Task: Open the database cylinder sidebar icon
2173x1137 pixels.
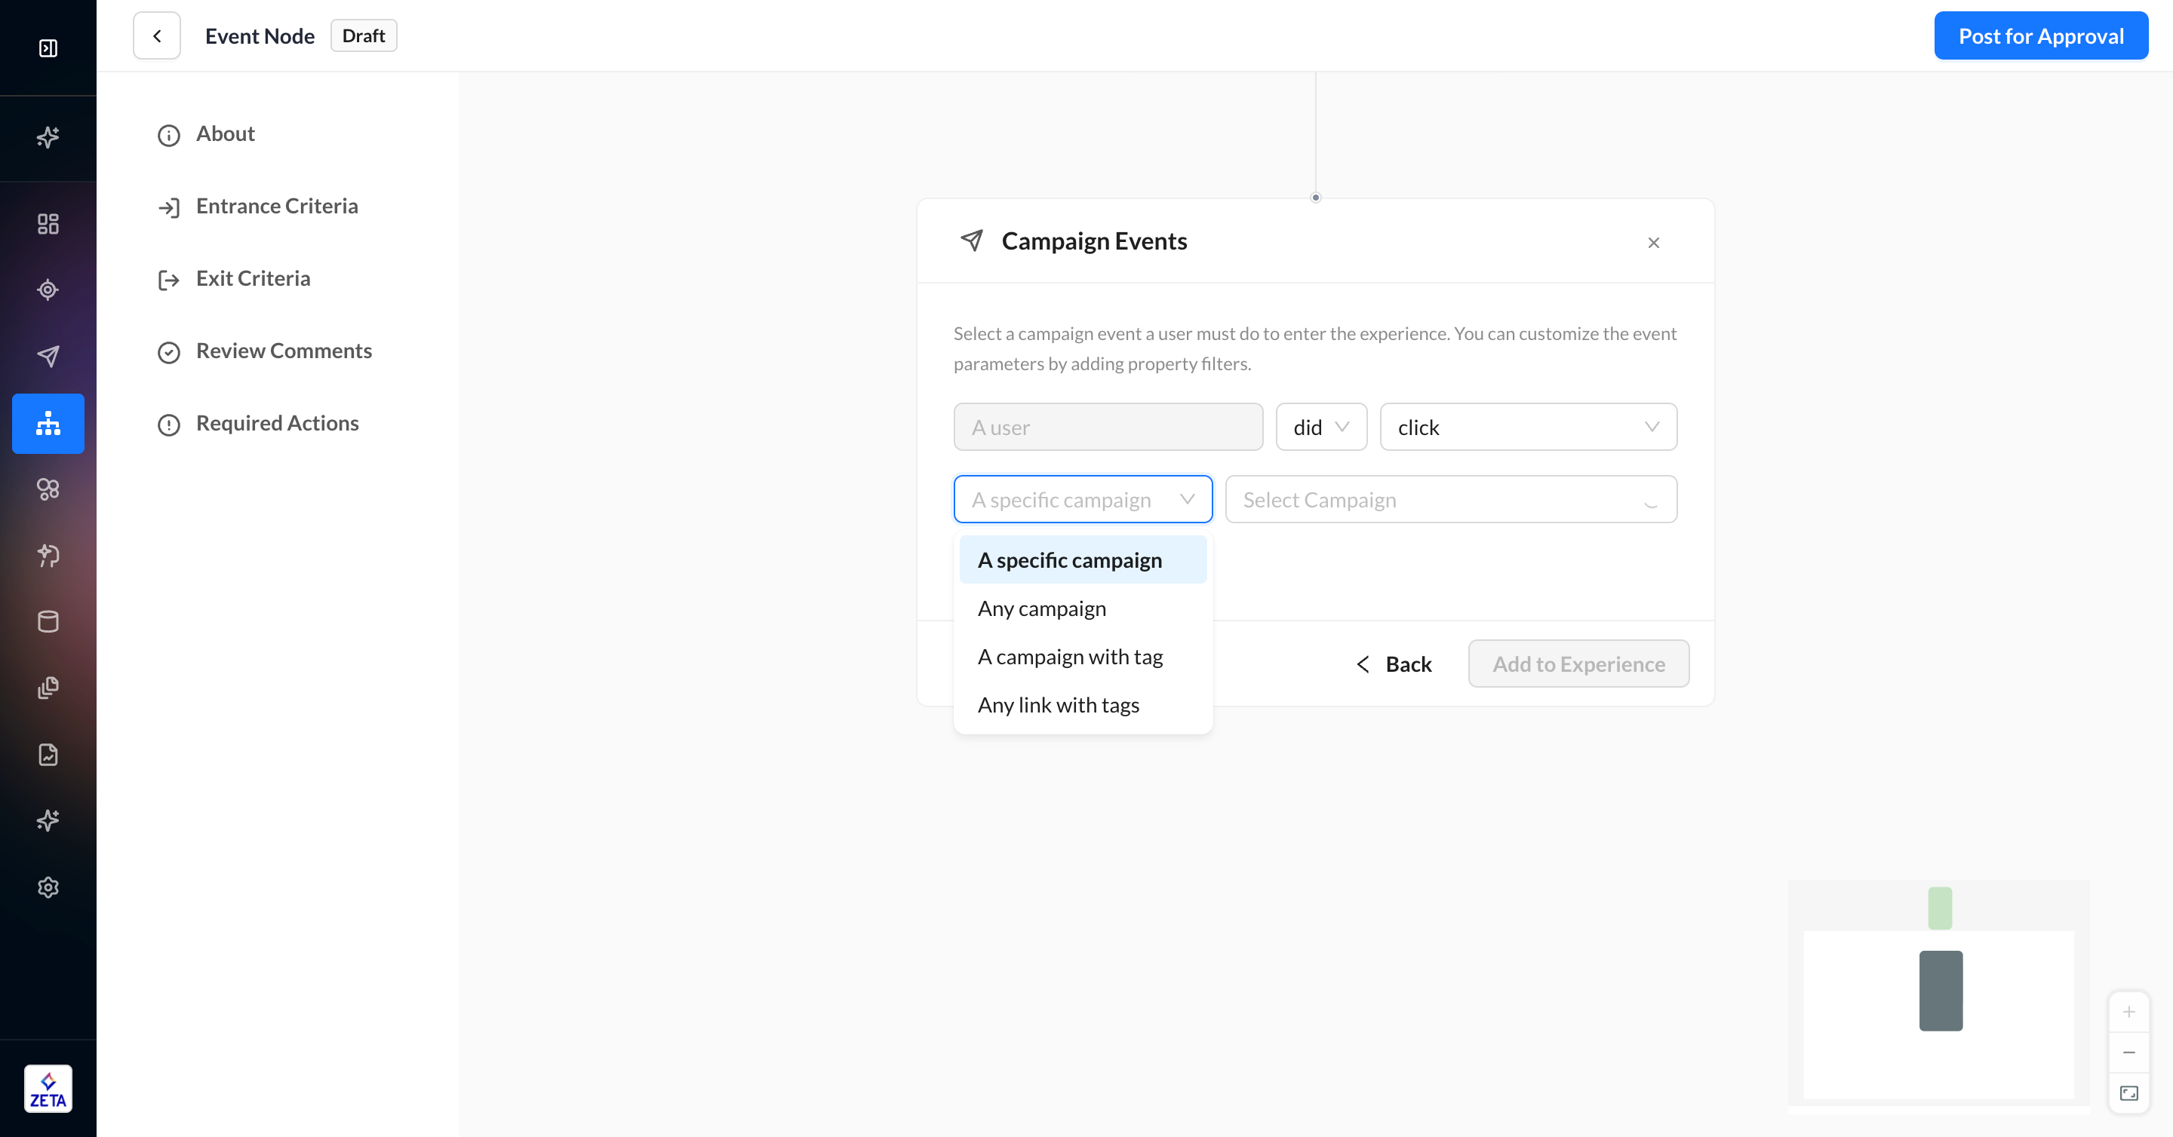Action: coord(48,622)
